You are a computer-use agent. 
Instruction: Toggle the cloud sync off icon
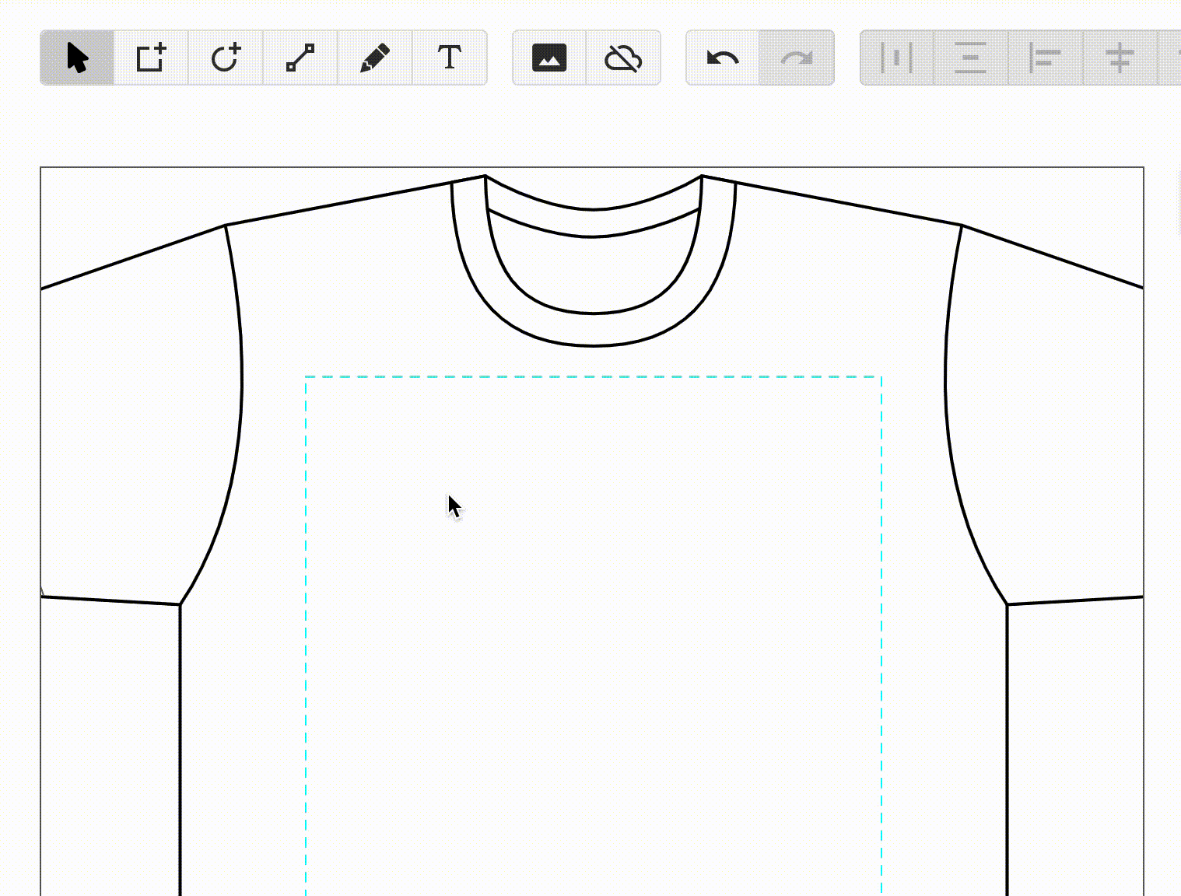[622, 57]
